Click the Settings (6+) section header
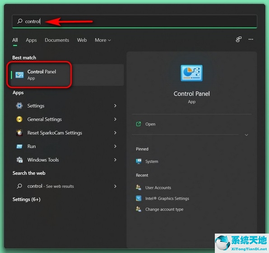 click(x=27, y=199)
